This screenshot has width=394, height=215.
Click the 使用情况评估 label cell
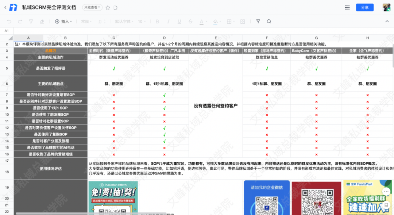point(50,169)
